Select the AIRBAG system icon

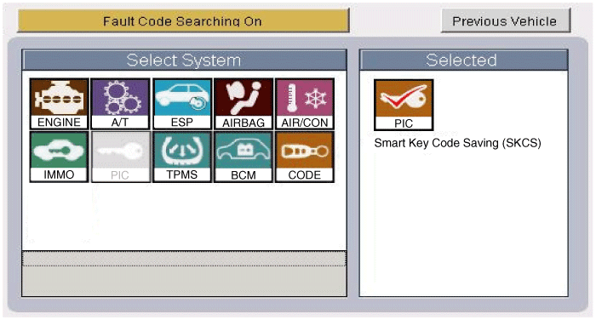[244, 104]
